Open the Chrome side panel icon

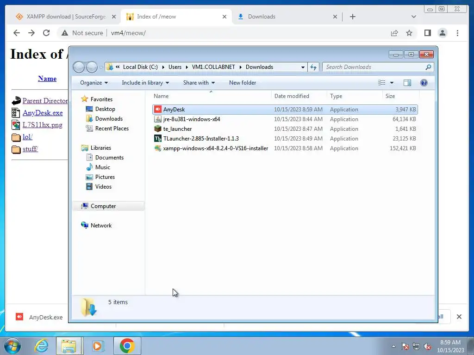click(427, 33)
